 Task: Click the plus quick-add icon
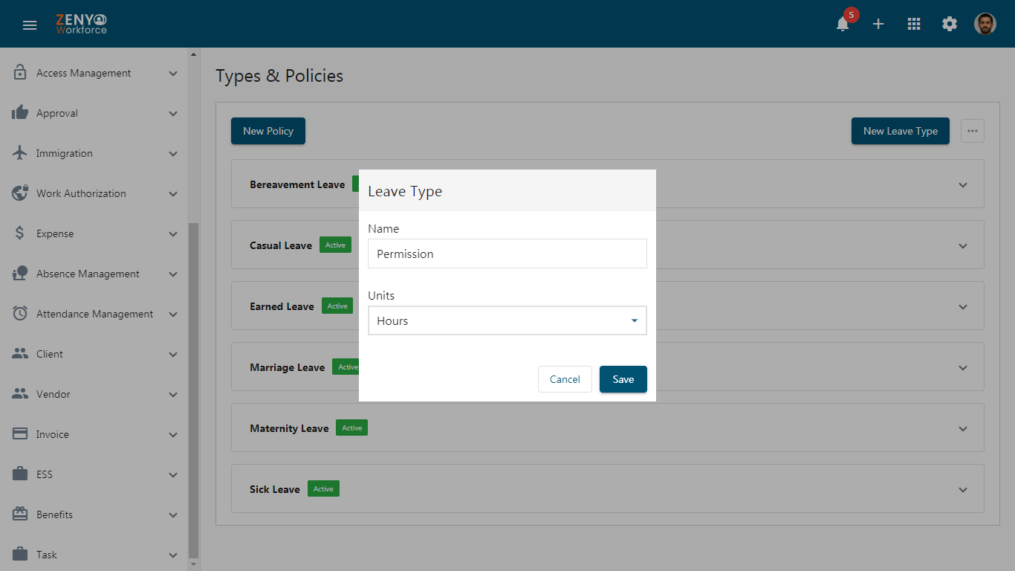tap(878, 24)
